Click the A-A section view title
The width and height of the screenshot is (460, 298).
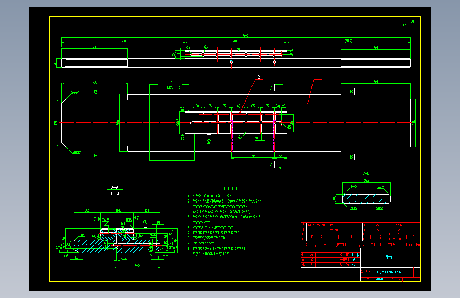coord(115,187)
